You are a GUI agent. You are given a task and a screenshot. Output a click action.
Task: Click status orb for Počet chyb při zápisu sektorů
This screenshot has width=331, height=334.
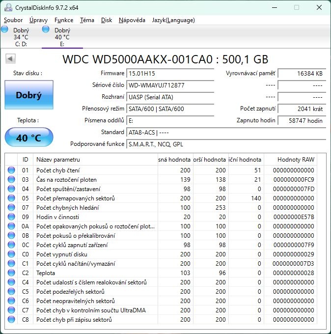tap(11, 320)
